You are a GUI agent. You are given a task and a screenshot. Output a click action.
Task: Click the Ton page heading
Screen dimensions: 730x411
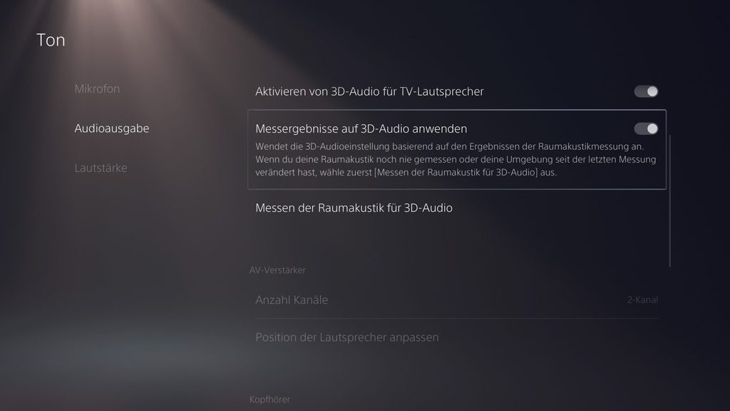(x=51, y=40)
